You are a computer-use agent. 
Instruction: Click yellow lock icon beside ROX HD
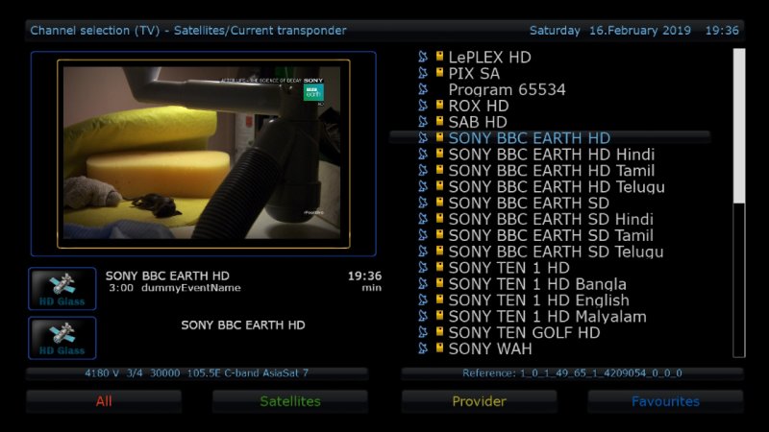point(439,105)
